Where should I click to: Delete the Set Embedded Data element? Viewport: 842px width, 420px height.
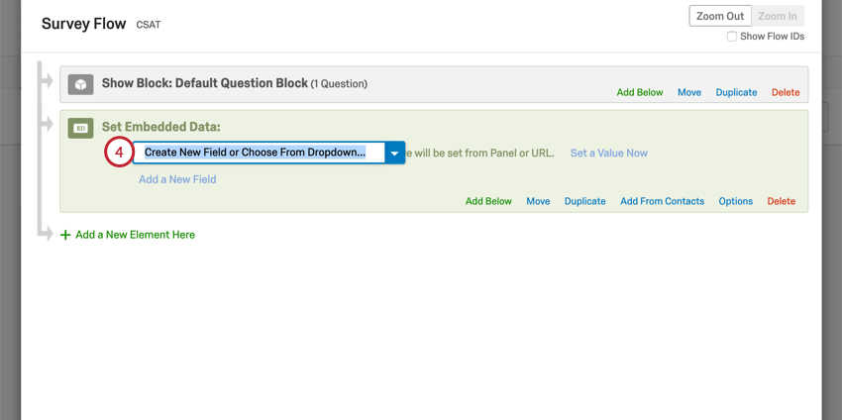coord(781,201)
